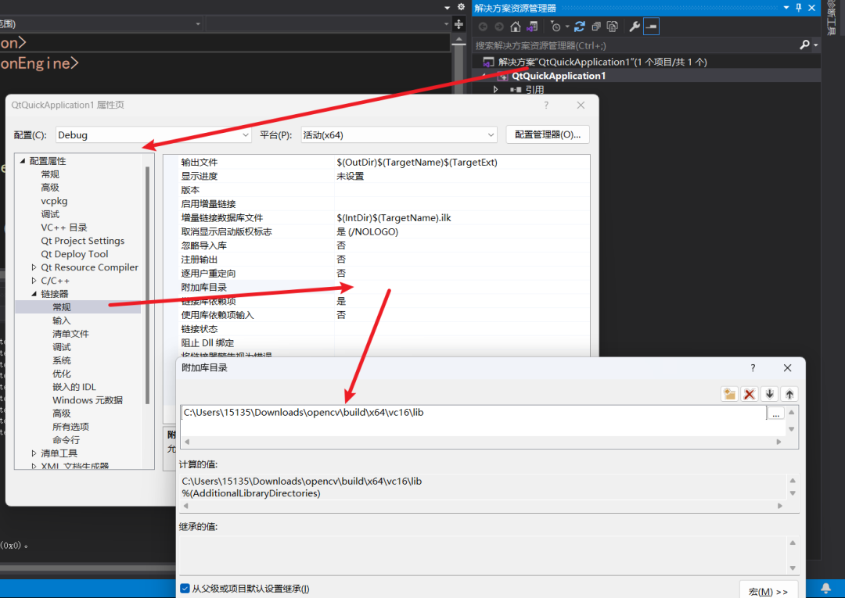
Task: Collapse the 链接器 tree node
Action: coord(34,294)
